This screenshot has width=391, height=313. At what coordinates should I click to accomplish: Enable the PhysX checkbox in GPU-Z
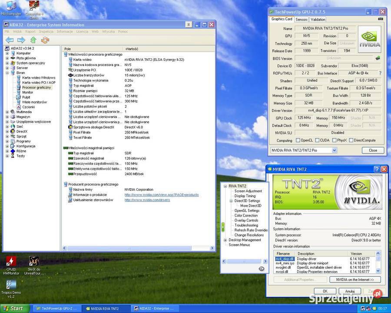click(335, 140)
